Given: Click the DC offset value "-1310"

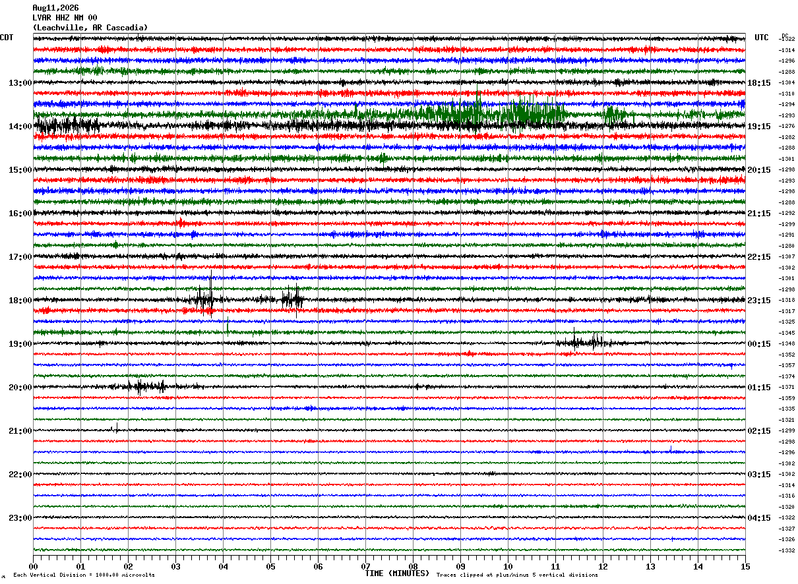Looking at the screenshot, I should [x=787, y=94].
